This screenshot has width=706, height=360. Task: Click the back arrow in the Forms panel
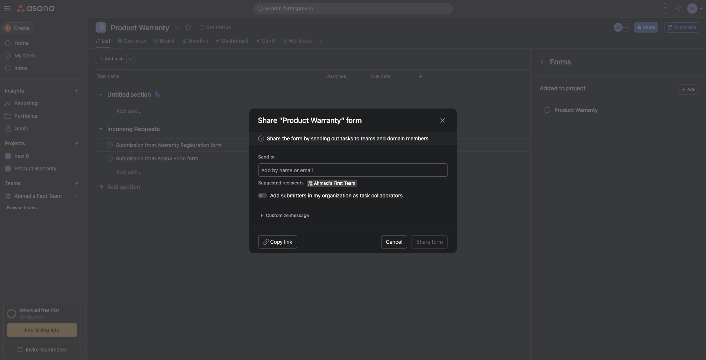(543, 62)
